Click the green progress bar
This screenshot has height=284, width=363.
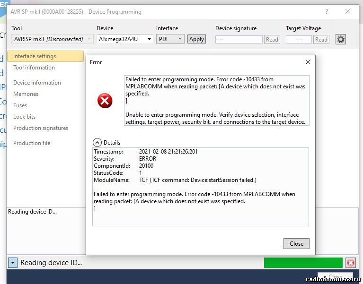[303, 263]
